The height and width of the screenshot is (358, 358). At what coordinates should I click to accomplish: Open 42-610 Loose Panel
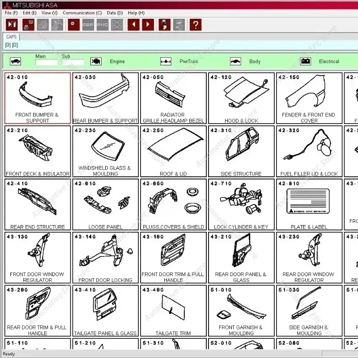coord(106,205)
